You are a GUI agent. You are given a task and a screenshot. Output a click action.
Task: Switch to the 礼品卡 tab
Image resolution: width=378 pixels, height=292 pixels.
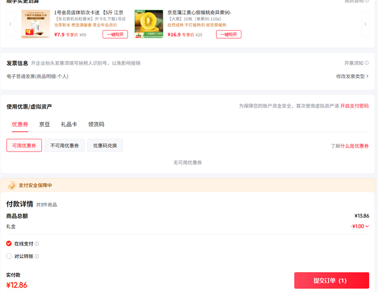[69, 124]
